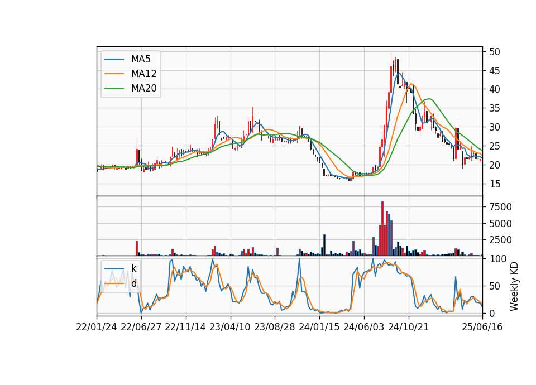Click the 23/04/10 date tick label
This screenshot has height=385, width=536.
pos(229,327)
